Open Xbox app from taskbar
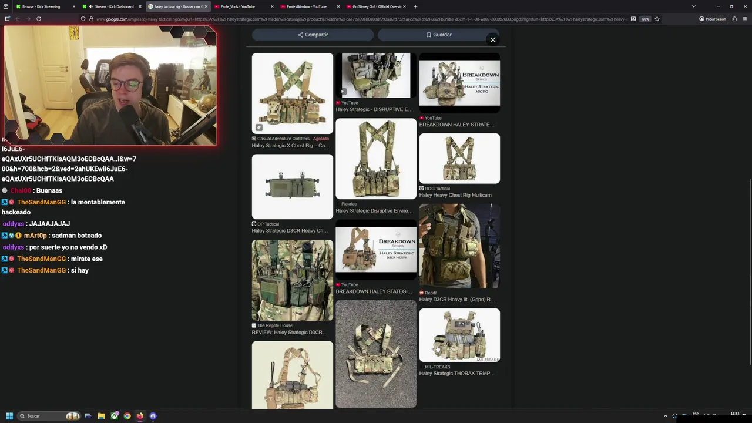 click(x=114, y=416)
